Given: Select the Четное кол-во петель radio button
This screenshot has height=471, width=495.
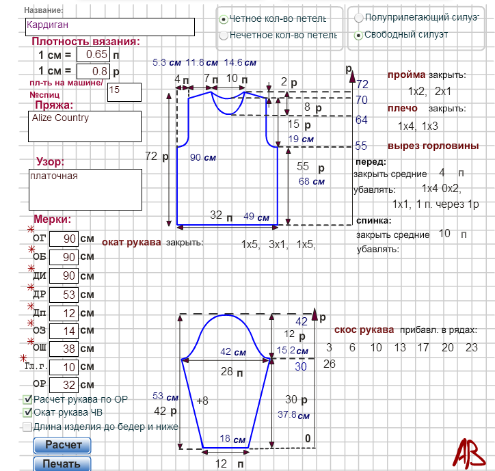Looking at the screenshot, I should [224, 20].
